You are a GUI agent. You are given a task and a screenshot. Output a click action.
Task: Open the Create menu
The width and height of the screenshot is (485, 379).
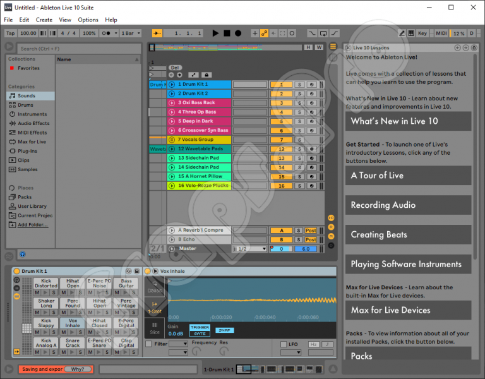pos(44,20)
